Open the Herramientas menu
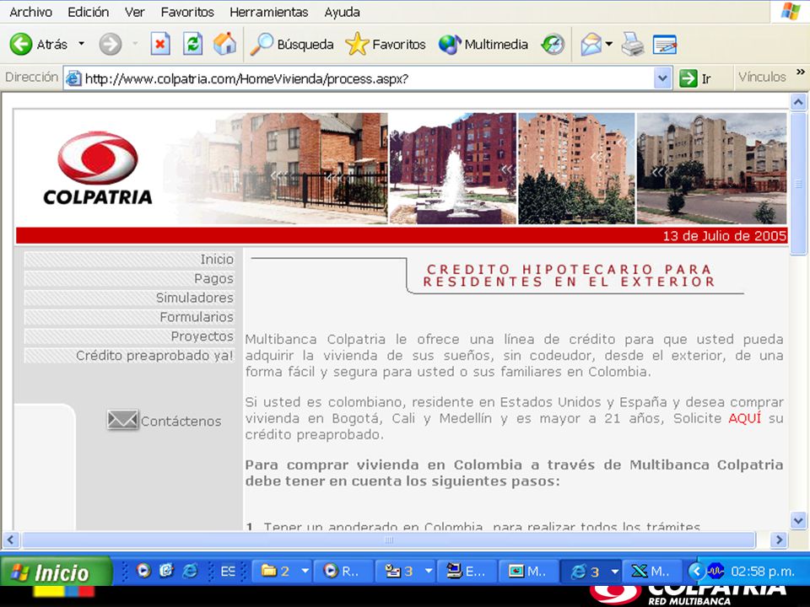The image size is (810, 607). [268, 12]
